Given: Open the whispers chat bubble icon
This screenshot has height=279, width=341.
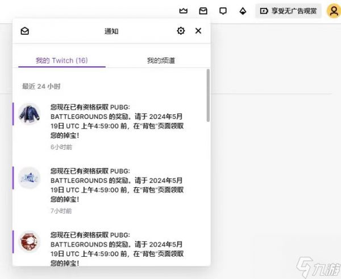Looking at the screenshot, I should click(223, 11).
